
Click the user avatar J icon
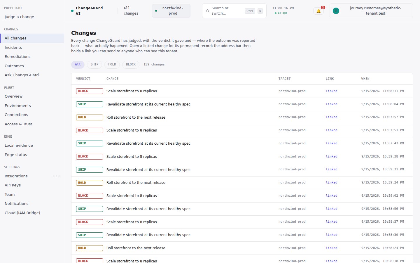point(336,11)
